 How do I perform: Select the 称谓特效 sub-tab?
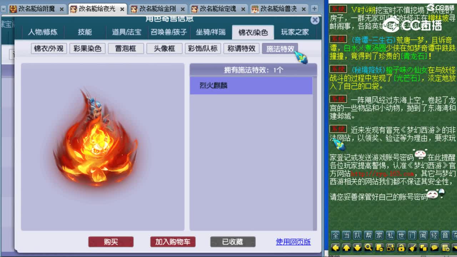(x=241, y=49)
